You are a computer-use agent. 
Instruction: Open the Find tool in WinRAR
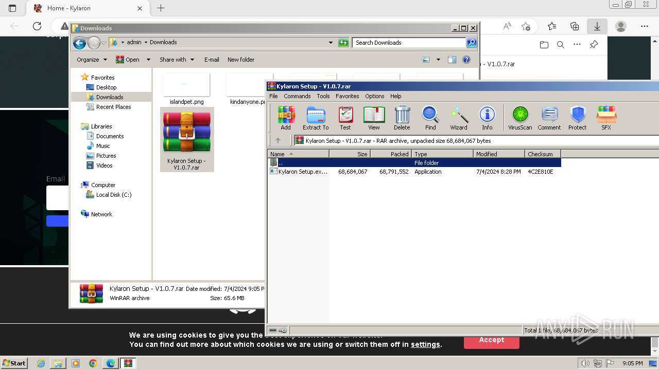(x=430, y=118)
